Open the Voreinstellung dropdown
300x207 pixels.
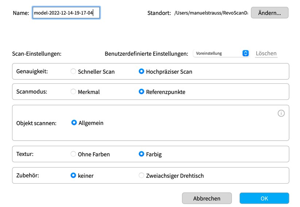[x=221, y=53]
